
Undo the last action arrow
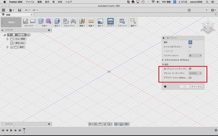[26, 10]
